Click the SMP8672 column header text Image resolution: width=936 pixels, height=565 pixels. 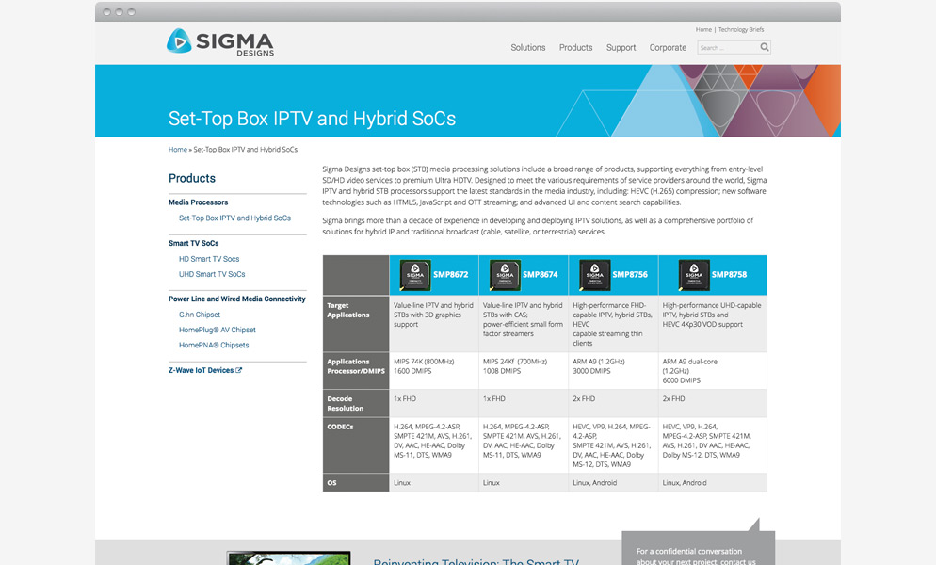451,275
